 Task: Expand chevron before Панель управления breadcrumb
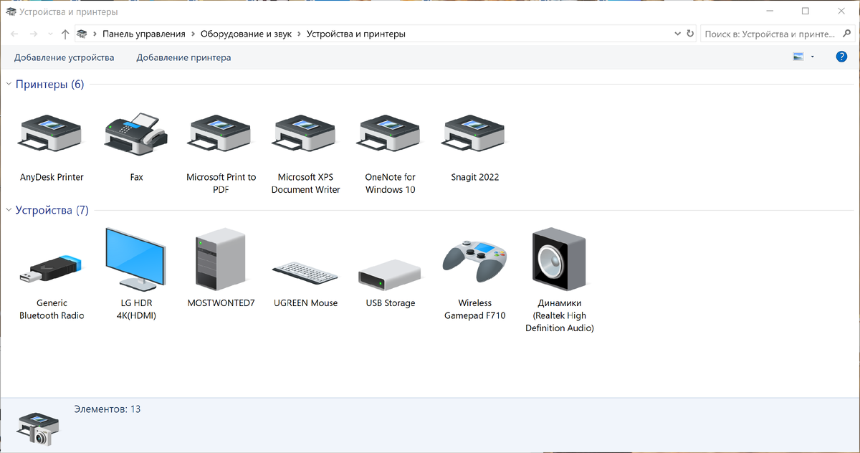(95, 34)
